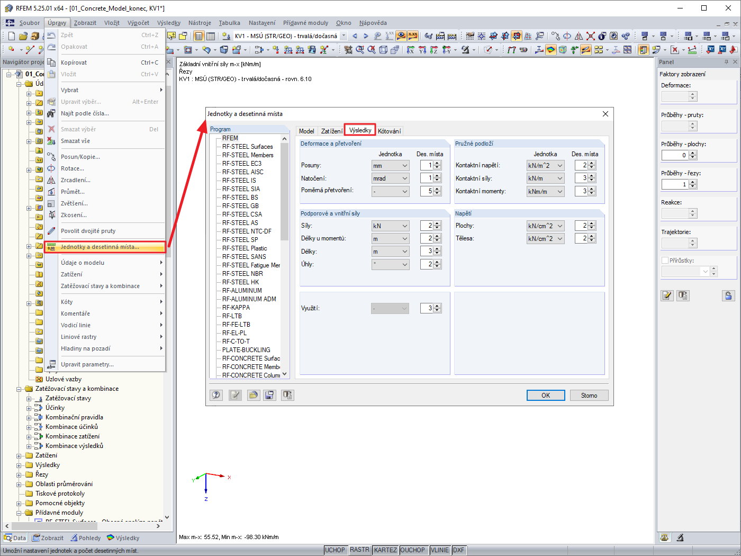The width and height of the screenshot is (741, 556).
Task: Click the Rotate icon in the Úpravy menu
Action: click(x=51, y=168)
